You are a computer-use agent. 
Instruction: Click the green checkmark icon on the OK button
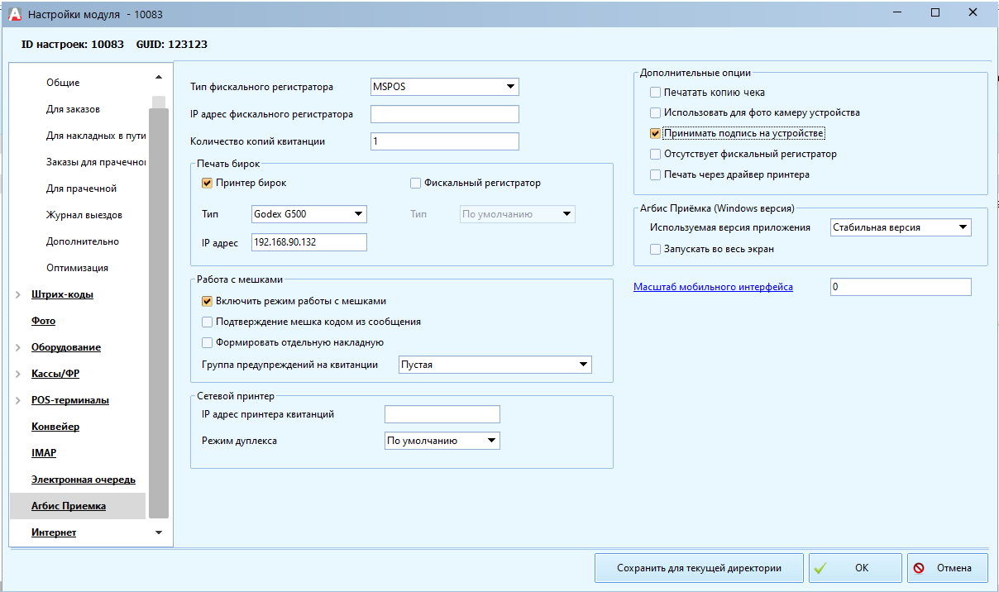pos(820,569)
